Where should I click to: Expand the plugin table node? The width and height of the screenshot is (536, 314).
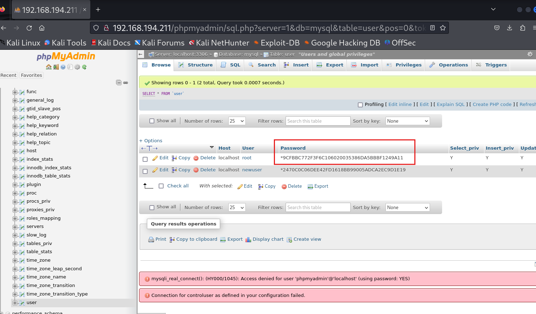pos(15,185)
